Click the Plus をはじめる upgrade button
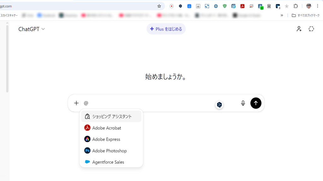 [166, 29]
